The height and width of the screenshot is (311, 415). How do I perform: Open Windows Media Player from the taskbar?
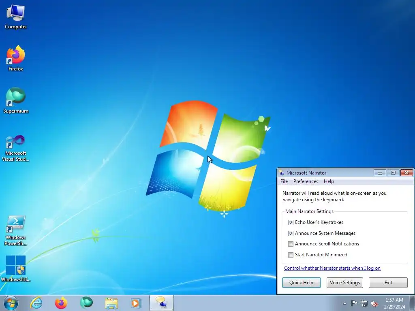(x=136, y=303)
